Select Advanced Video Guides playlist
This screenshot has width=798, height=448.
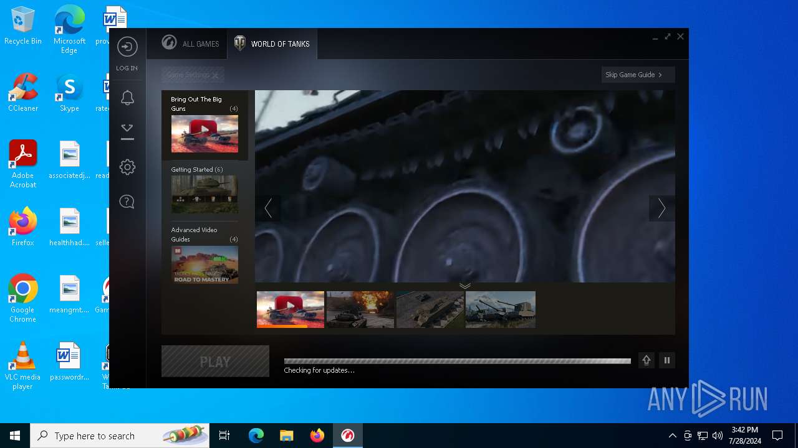pos(204,254)
